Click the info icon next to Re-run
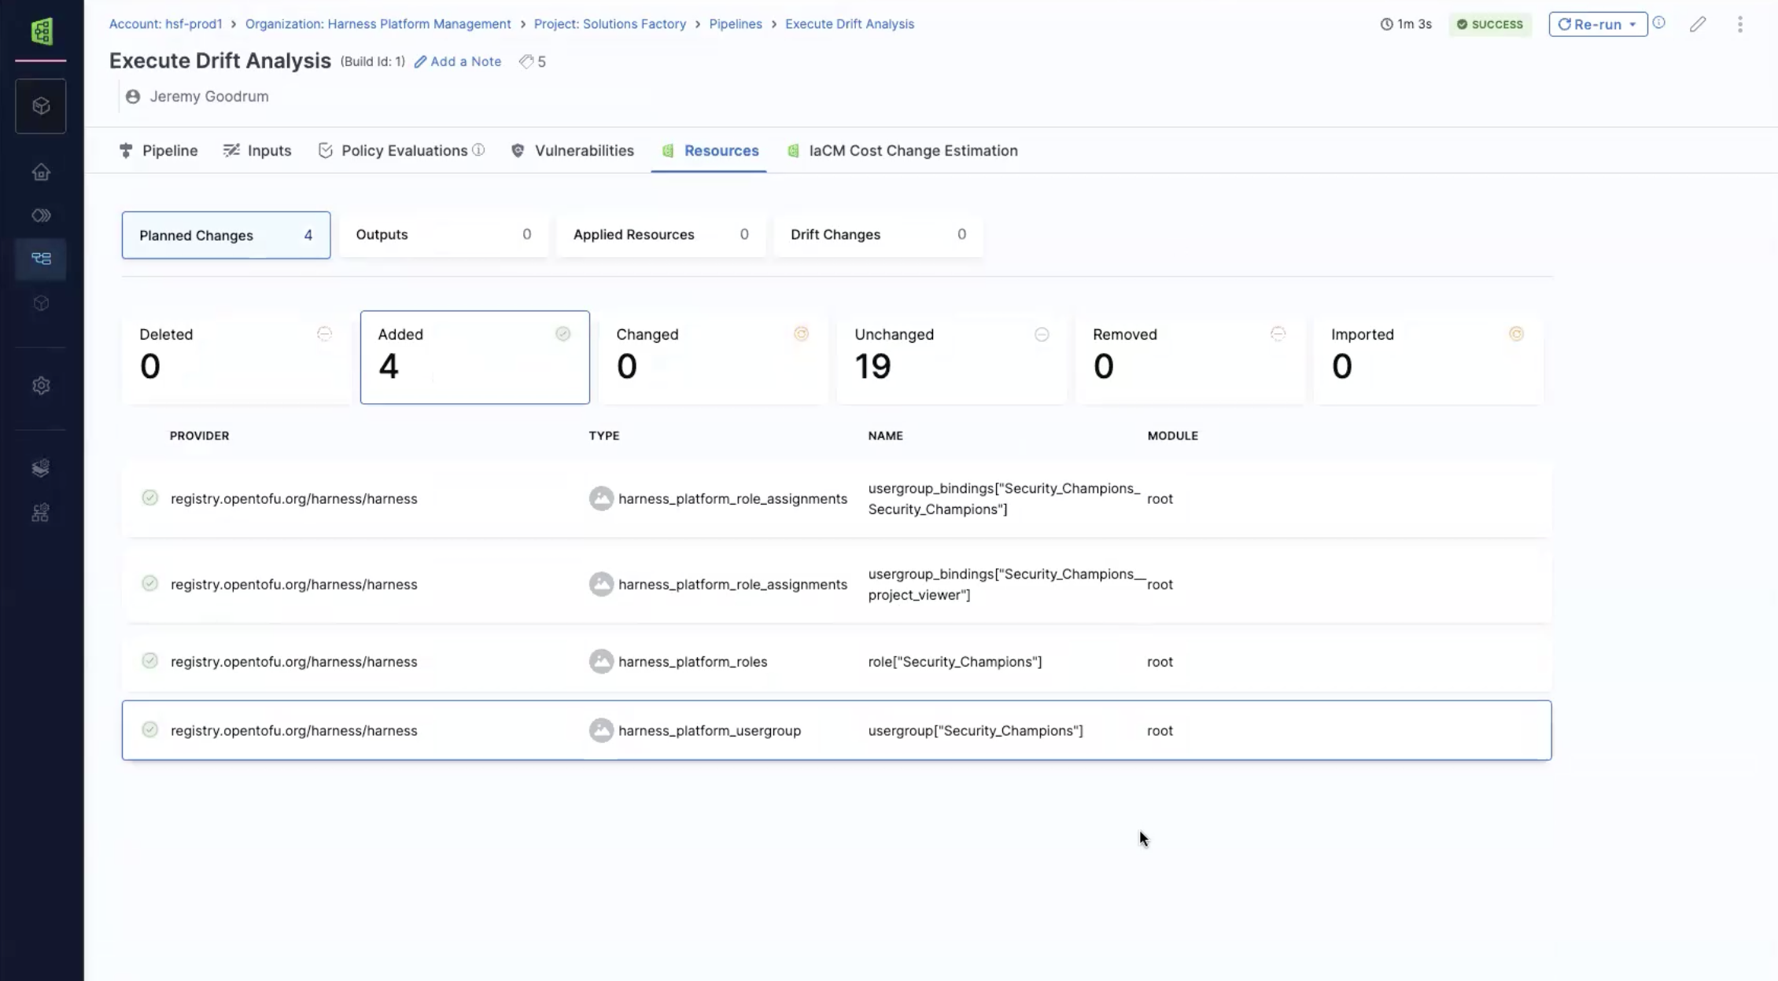Viewport: 1778px width, 981px height. point(1659,23)
